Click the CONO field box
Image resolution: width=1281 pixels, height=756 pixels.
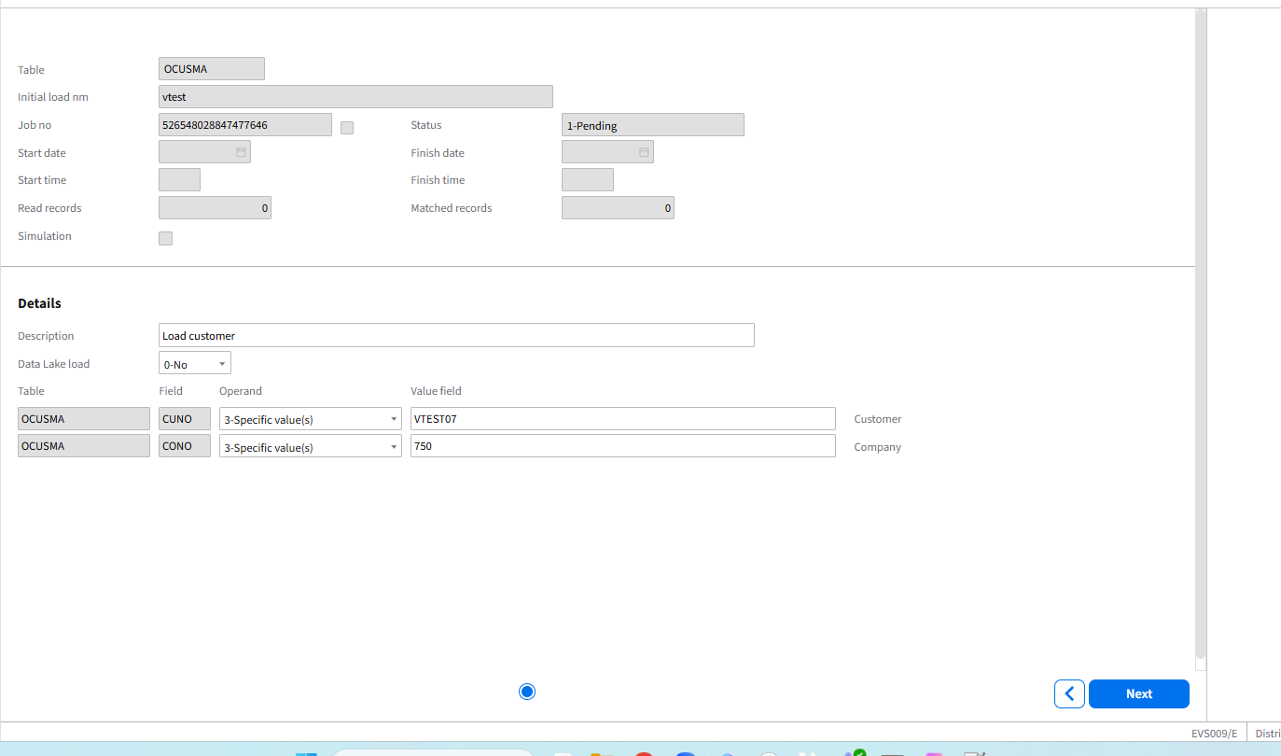(x=185, y=446)
